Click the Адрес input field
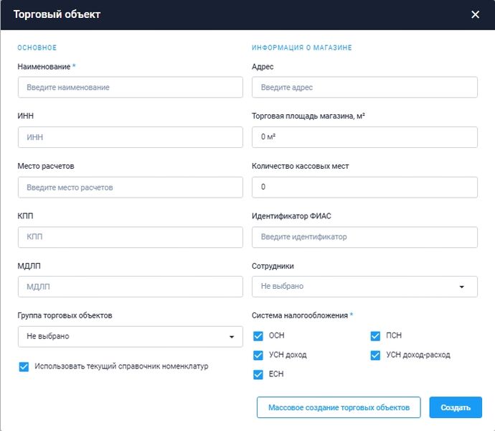The width and height of the screenshot is (495, 431). coord(364,87)
